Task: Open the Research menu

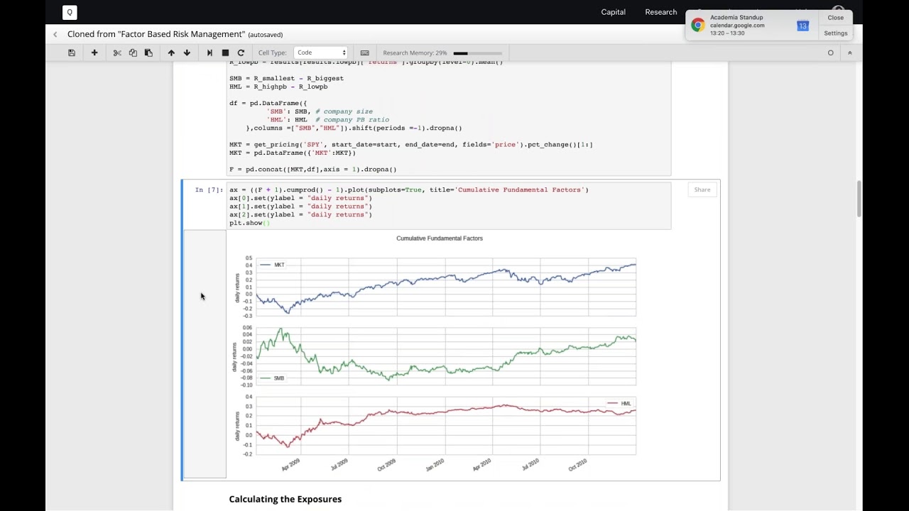Action: coord(660,12)
